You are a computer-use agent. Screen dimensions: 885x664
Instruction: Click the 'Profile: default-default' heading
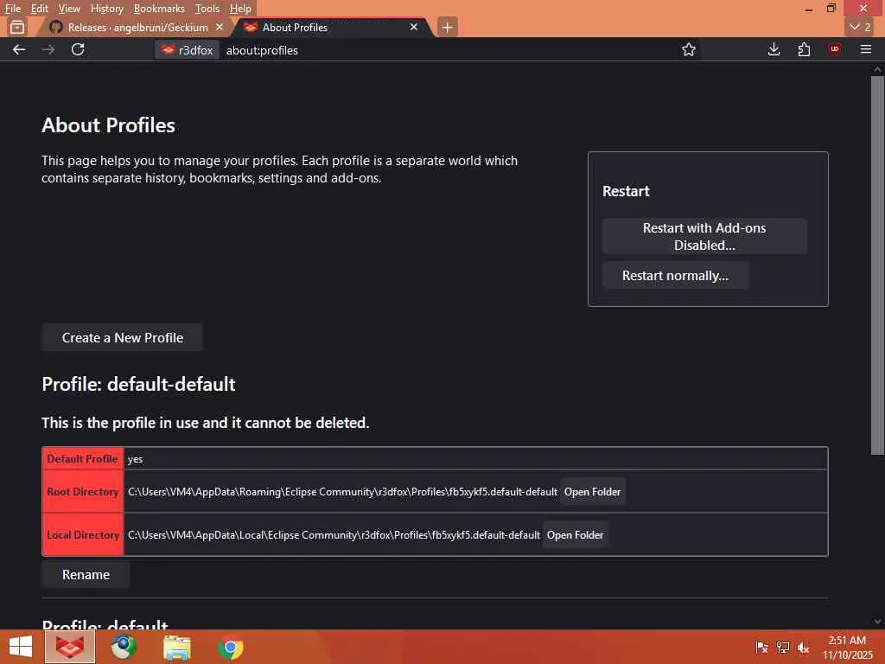click(138, 384)
